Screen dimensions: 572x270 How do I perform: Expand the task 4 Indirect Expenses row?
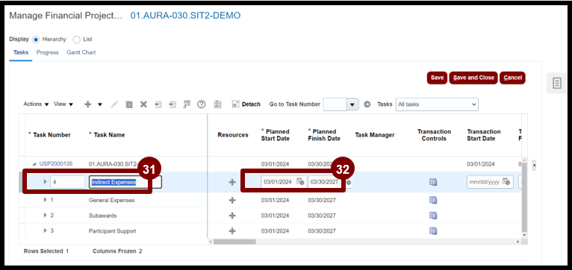click(46, 181)
